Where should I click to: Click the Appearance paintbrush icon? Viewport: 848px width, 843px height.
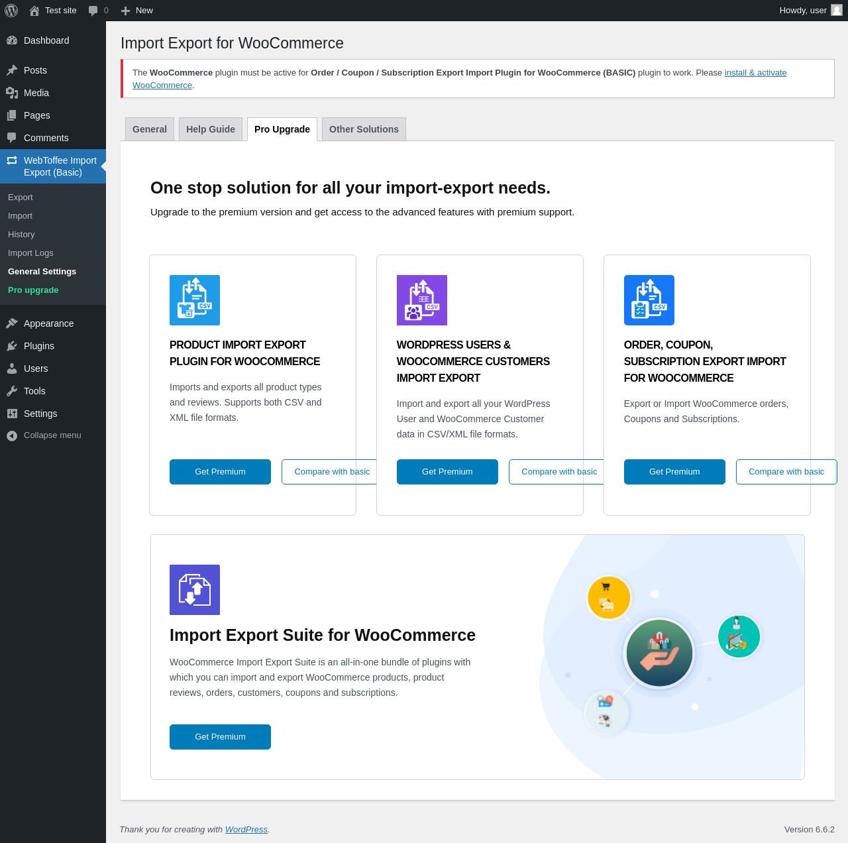coord(12,323)
